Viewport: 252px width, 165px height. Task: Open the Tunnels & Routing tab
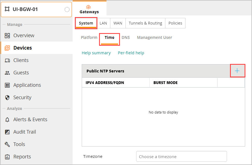click(145, 23)
